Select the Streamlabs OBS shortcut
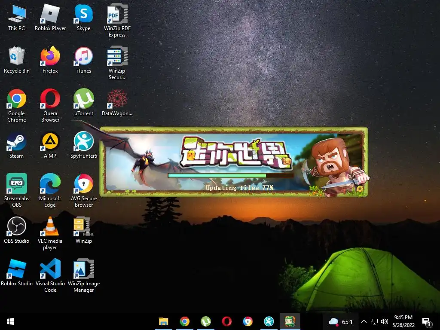The image size is (440, 330). [17, 191]
